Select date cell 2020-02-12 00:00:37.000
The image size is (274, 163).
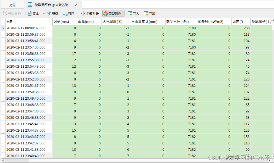click(29, 28)
